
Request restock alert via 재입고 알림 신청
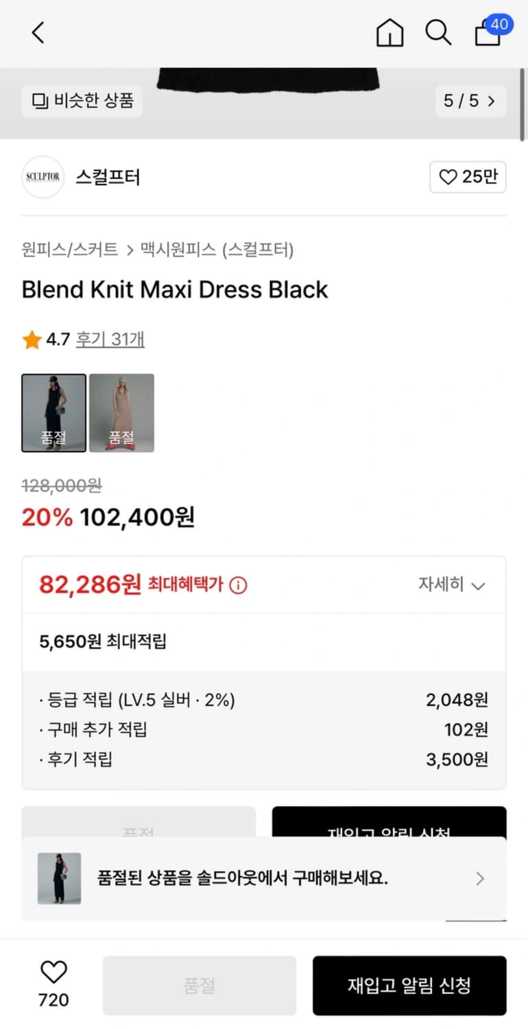pyautogui.click(x=409, y=986)
